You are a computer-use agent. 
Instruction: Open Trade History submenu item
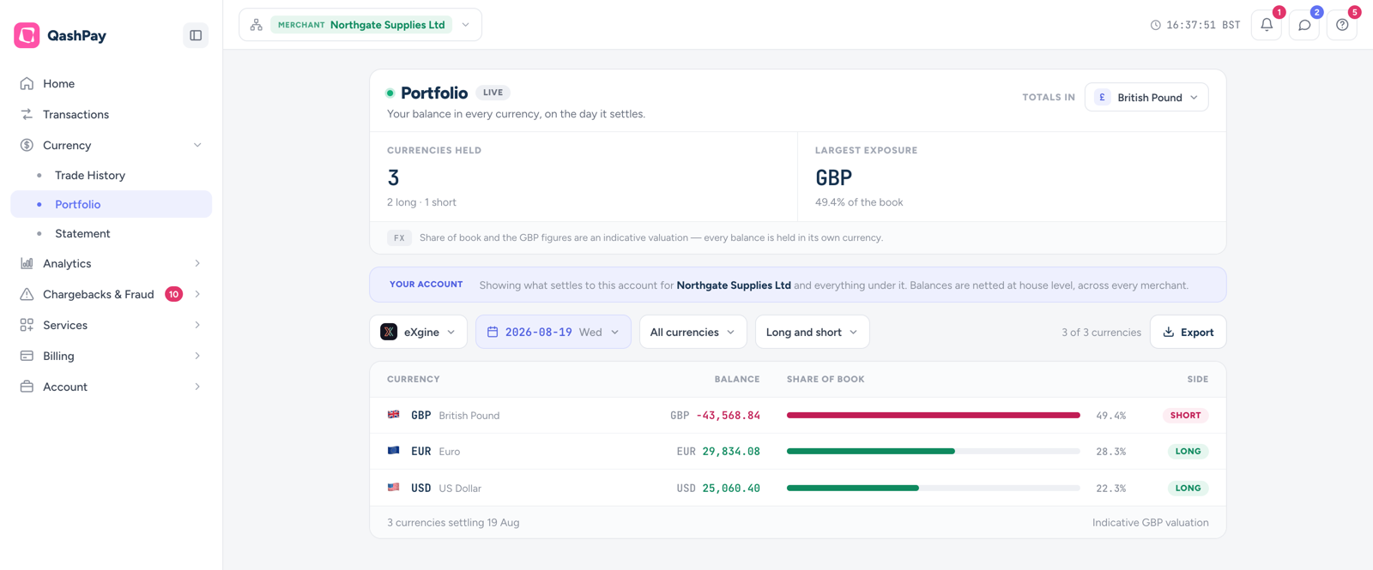pos(111,175)
